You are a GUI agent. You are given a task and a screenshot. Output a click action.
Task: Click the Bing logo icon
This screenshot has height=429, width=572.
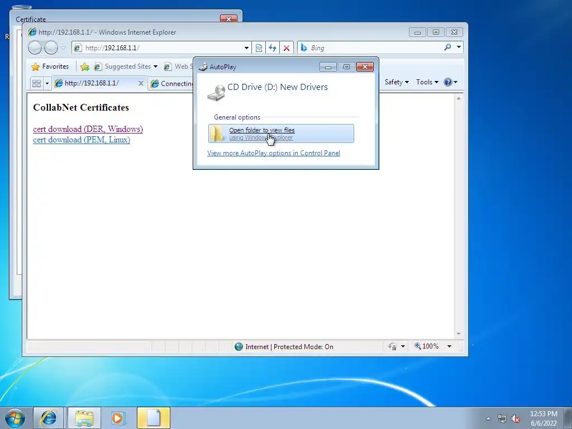(x=303, y=47)
